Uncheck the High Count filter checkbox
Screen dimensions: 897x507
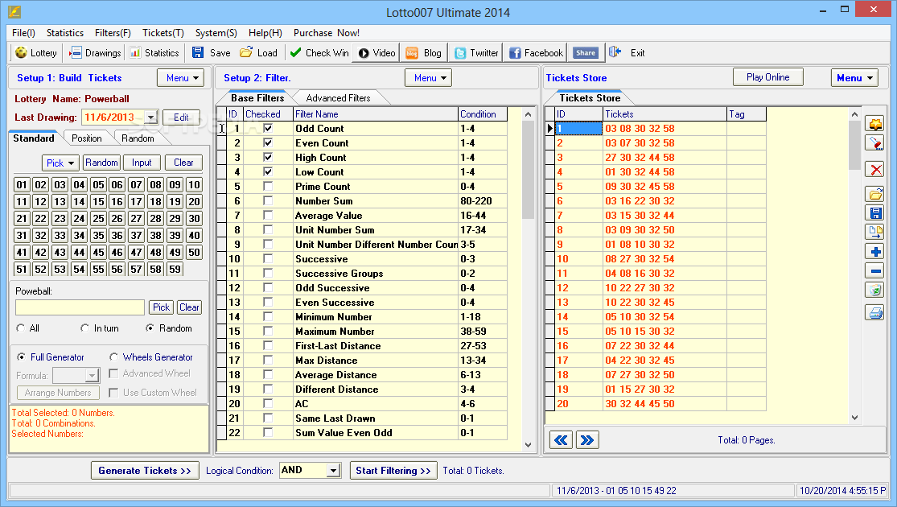click(x=268, y=158)
